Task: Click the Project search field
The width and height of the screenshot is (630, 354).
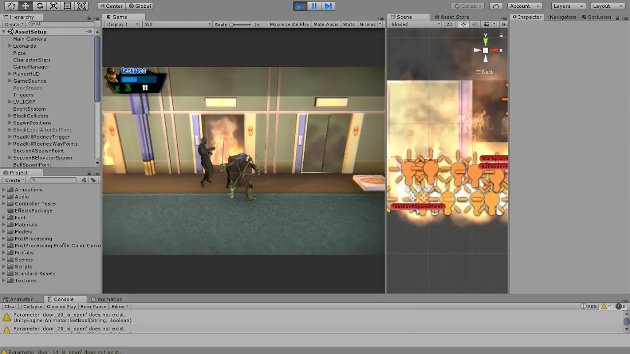Action: pyautogui.click(x=53, y=180)
